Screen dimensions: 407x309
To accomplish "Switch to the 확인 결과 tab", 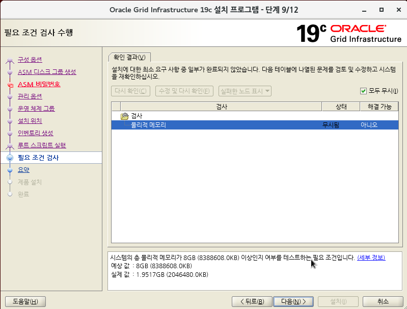I will click(129, 57).
